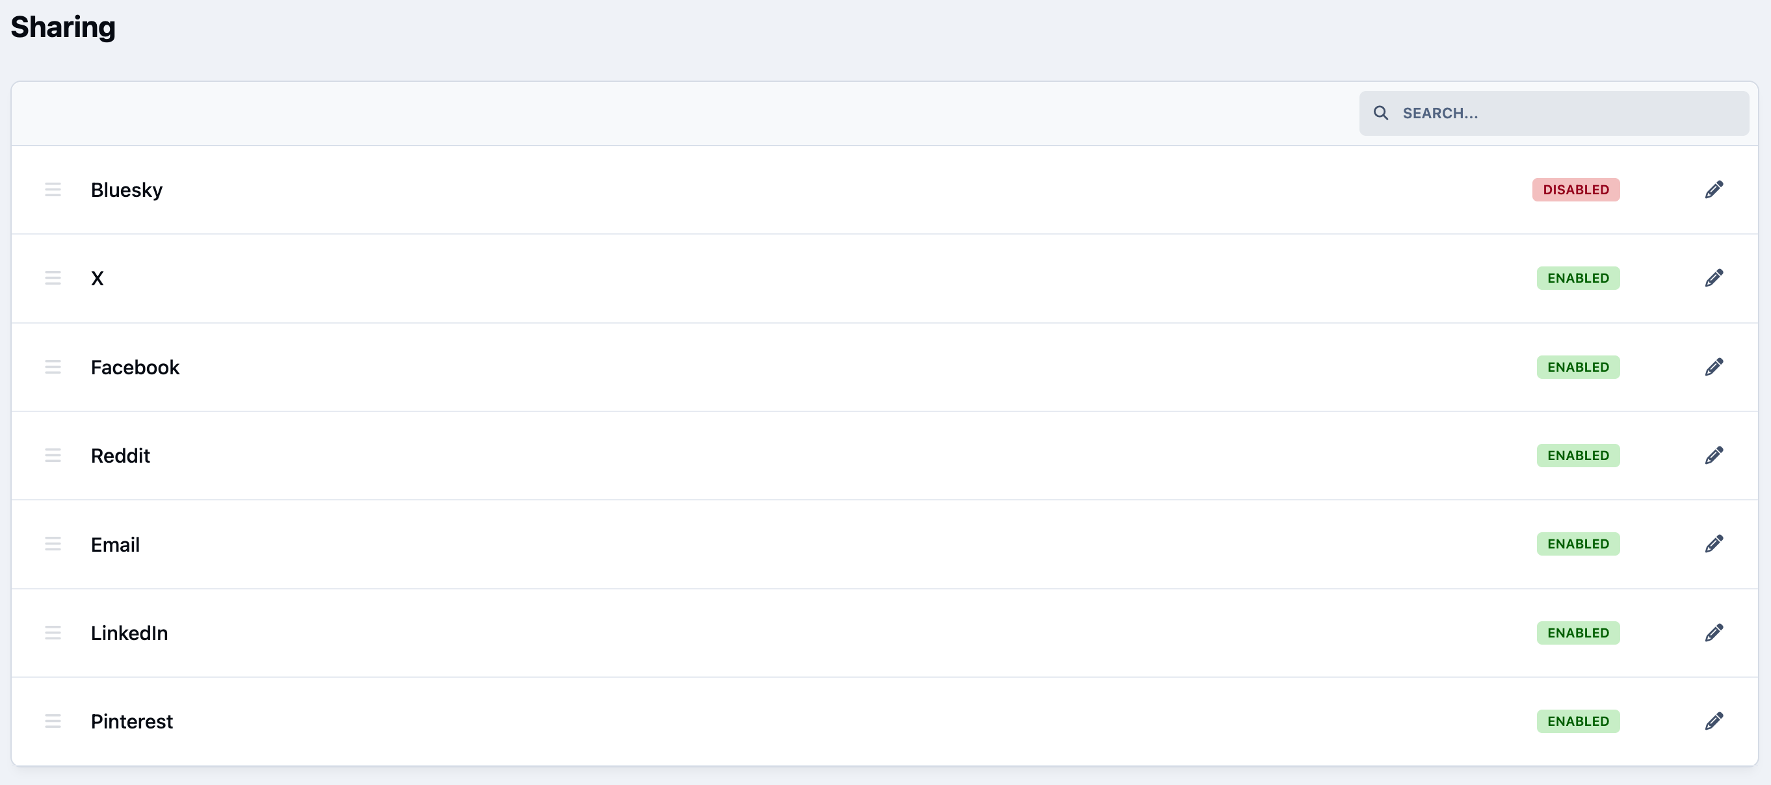Click the Pinterest ENABLED badge
Screen dimensions: 1771x785
point(1578,722)
